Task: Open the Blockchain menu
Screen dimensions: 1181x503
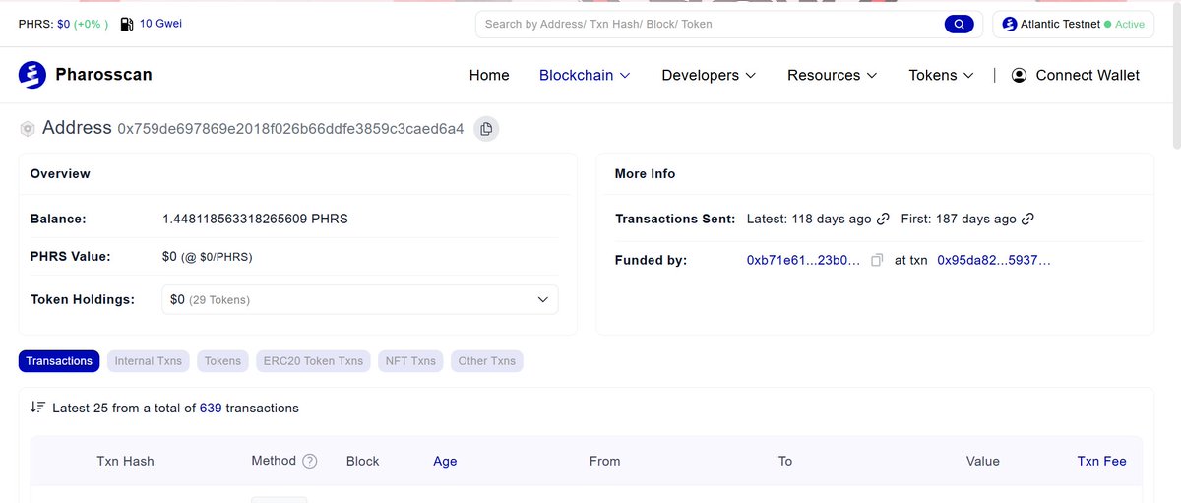Action: [x=585, y=75]
